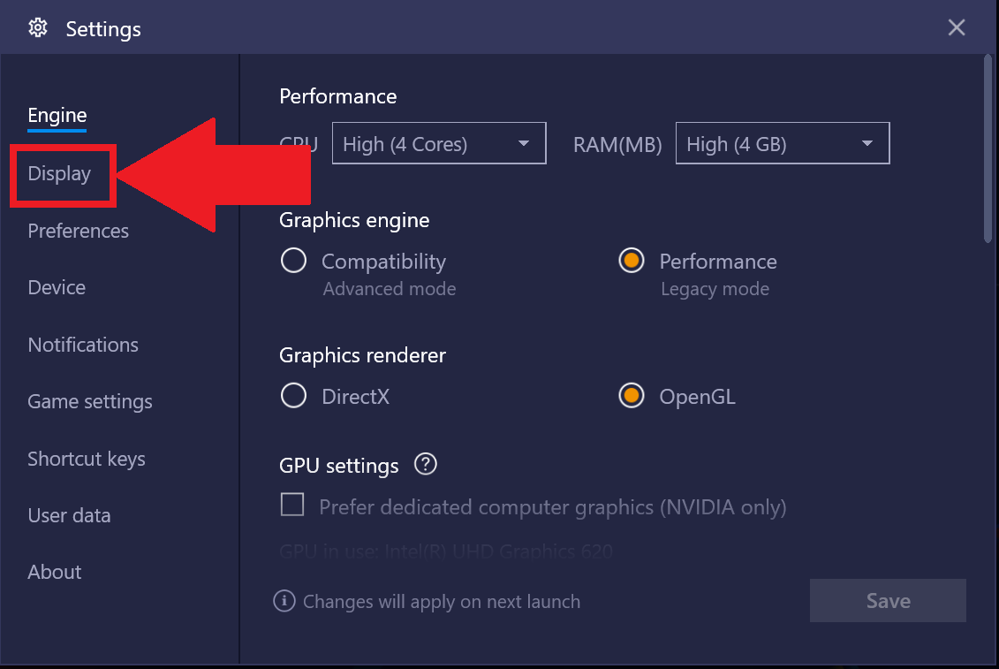Click the Settings gear icon
This screenshot has width=999, height=669.
(x=38, y=28)
